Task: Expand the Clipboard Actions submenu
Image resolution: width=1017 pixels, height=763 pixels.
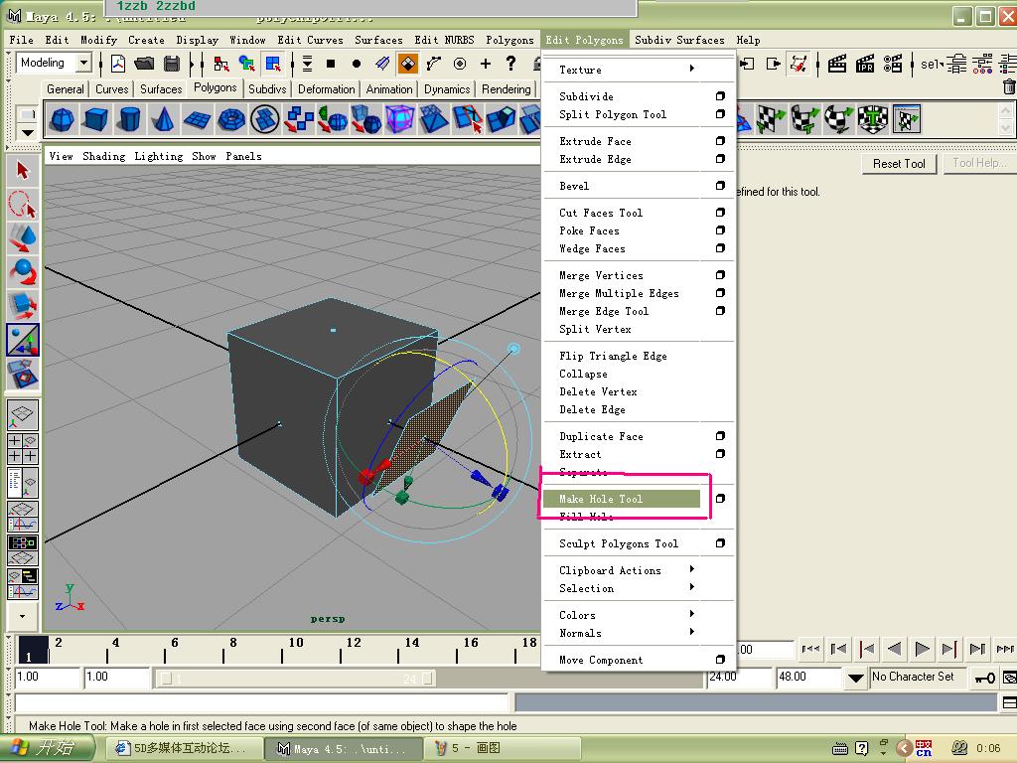Action: [x=692, y=569]
